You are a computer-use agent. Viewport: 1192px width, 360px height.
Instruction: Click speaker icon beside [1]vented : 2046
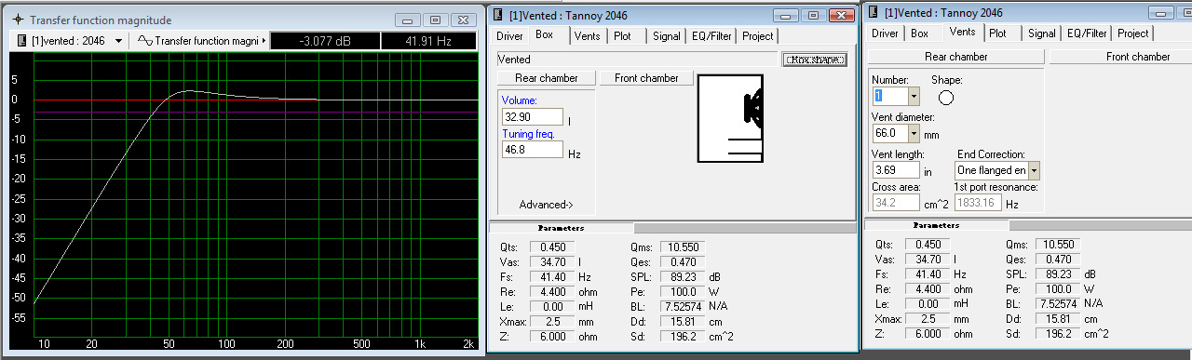[x=23, y=41]
